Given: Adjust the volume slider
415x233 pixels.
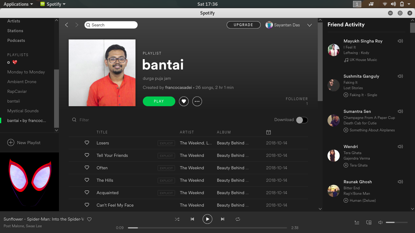Looking at the screenshot, I should [397, 222].
